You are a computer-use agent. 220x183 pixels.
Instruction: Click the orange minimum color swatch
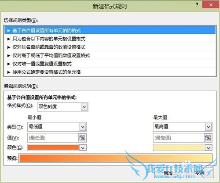tap(53, 147)
